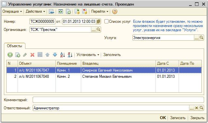Click the Закрыть button

[197, 118]
